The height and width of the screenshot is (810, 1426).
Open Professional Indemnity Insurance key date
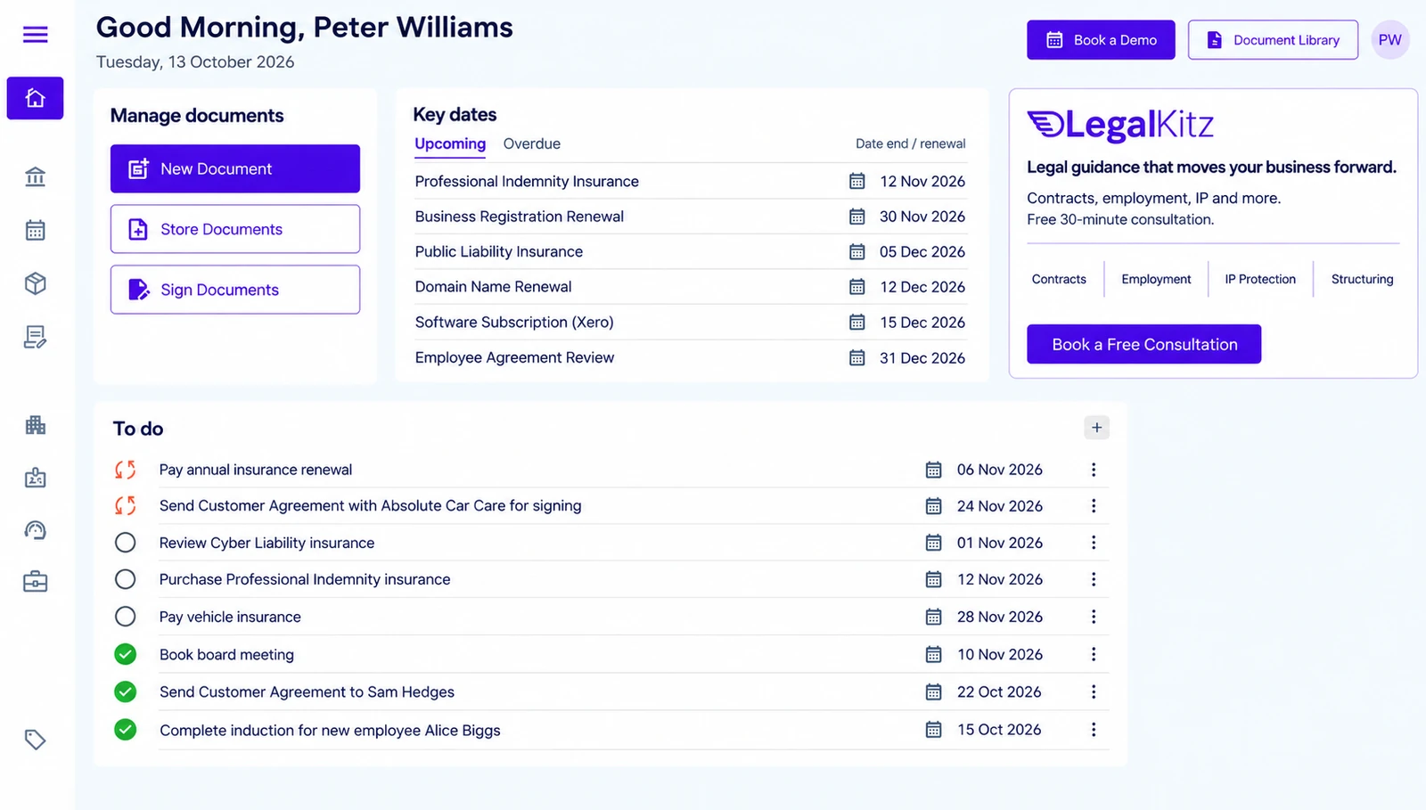tap(691, 181)
